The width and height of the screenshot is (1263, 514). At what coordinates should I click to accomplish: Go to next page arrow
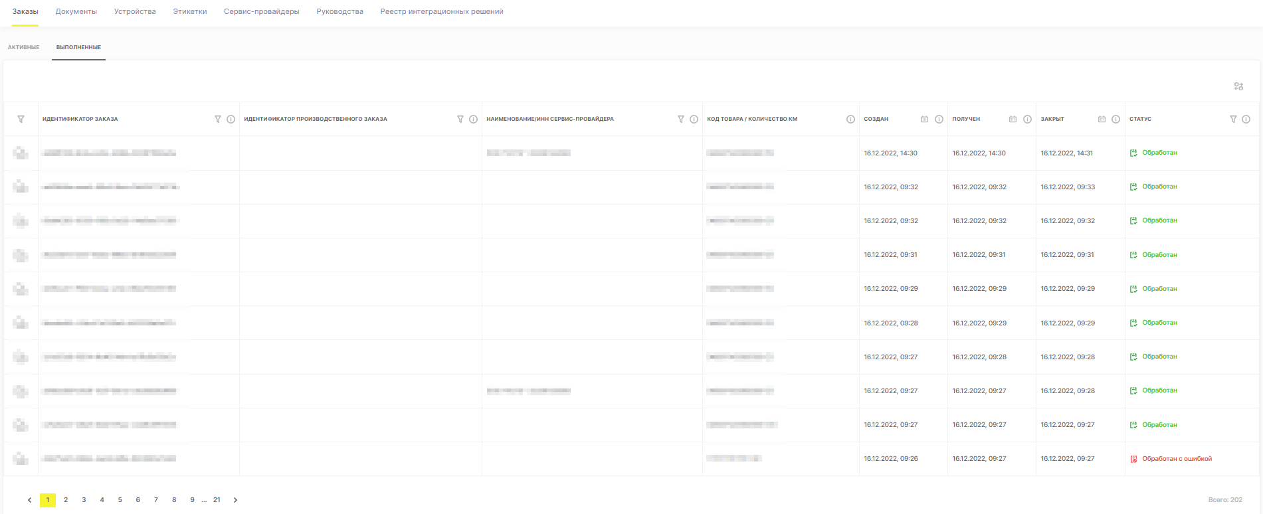235,500
